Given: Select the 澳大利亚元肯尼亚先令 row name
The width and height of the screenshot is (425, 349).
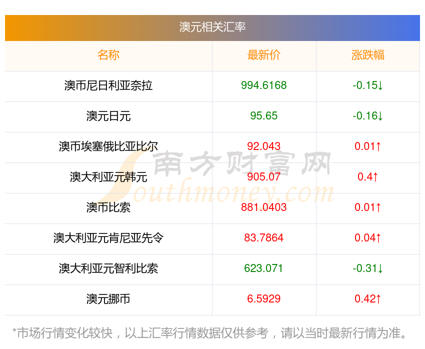Looking at the screenshot, I should pos(108,238).
